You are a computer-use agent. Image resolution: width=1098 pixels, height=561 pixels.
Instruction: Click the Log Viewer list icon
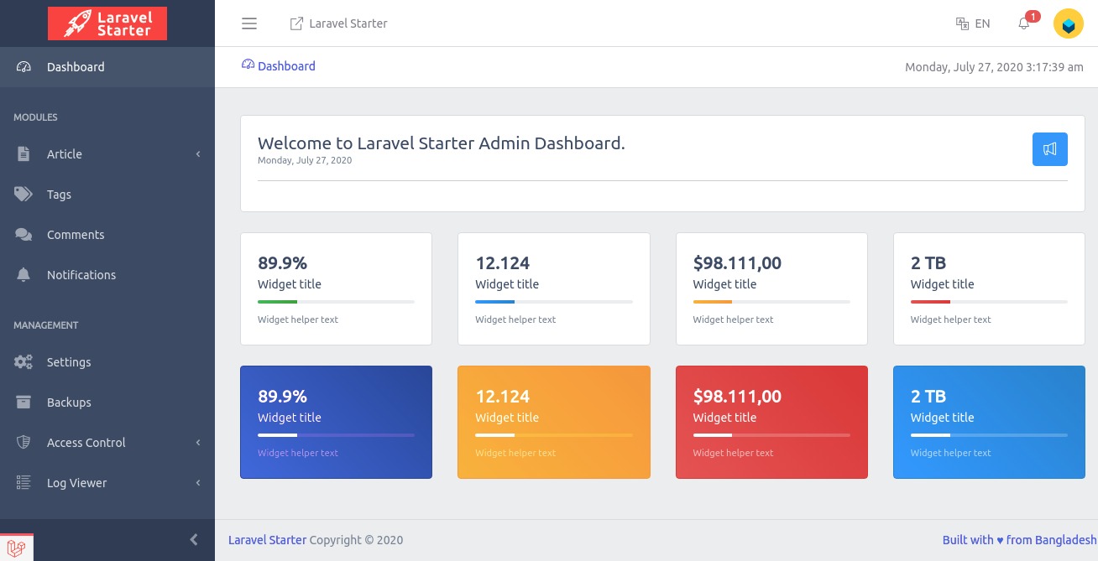24,483
